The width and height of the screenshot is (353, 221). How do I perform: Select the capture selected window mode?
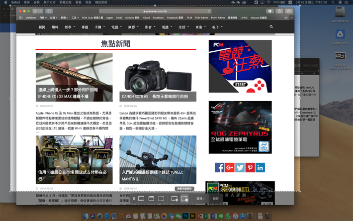[151, 199]
